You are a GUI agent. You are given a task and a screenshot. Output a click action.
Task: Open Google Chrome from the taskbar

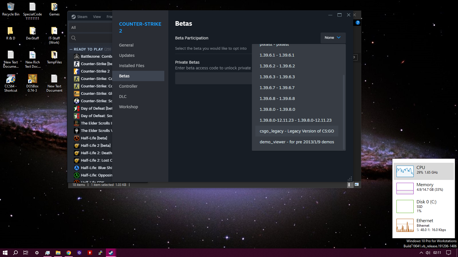point(69,253)
